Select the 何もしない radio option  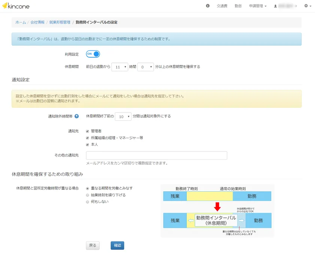pyautogui.click(x=88, y=202)
